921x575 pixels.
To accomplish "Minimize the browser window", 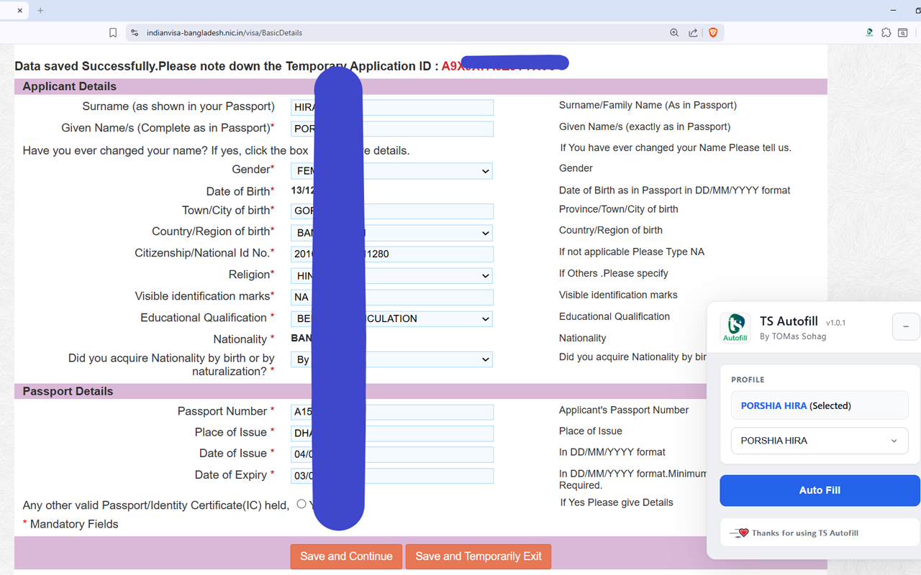I will pyautogui.click(x=893, y=10).
